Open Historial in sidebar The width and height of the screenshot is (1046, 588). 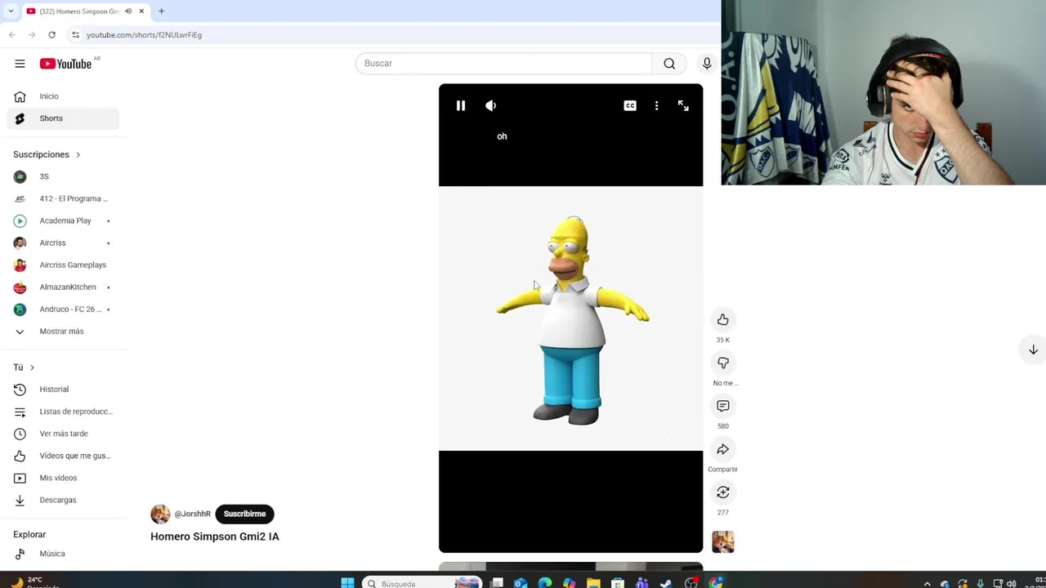coord(64,390)
